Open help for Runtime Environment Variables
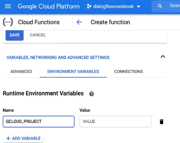The height and width of the screenshot is (143, 180). (x=91, y=94)
